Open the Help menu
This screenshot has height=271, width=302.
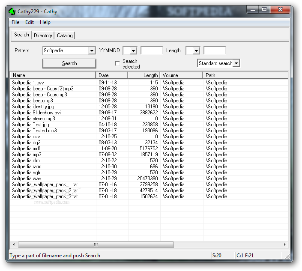pyautogui.click(x=45, y=22)
